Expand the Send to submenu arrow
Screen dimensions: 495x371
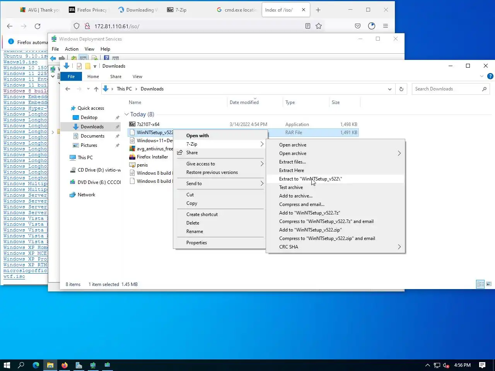(x=262, y=184)
